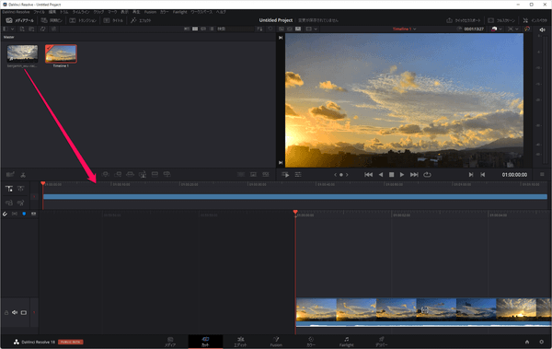Toggle Bypass Color Grades and Fusion
The height and width of the screenshot is (349, 552).
(x=527, y=29)
